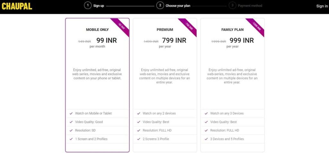Screen dimensions: 329x153
Task: Click the step 1 Sign up circle
Action: tap(88, 5)
